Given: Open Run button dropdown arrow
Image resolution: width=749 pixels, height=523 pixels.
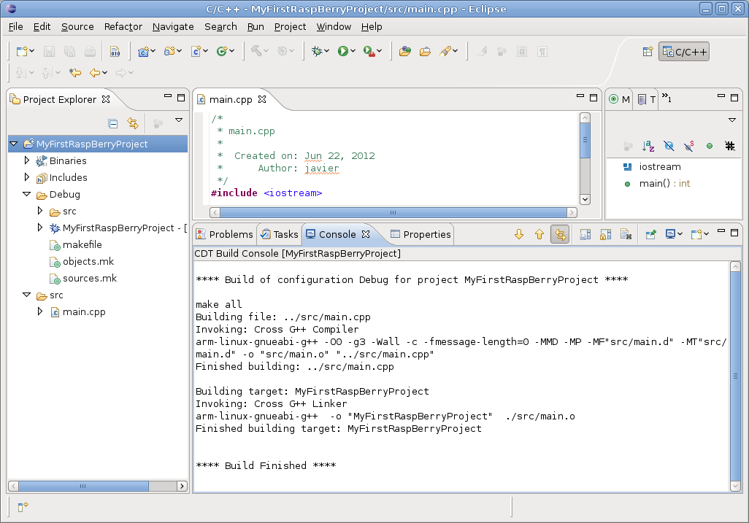Looking at the screenshot, I should coord(353,51).
